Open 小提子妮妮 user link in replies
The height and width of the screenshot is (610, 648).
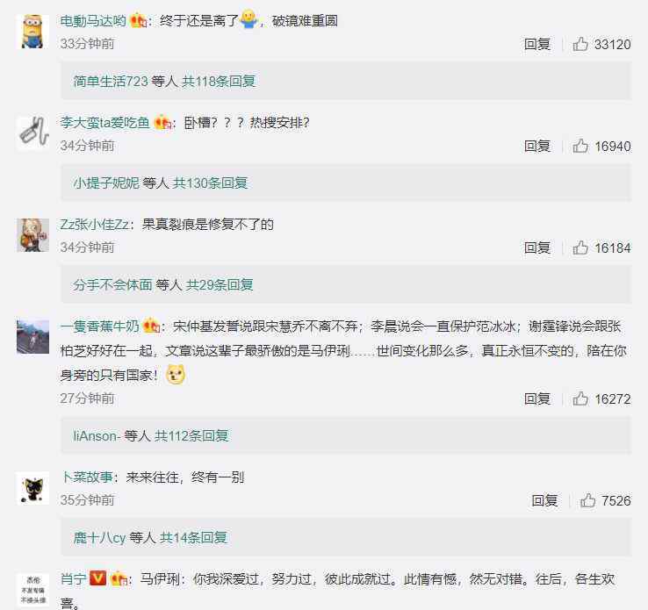click(106, 183)
